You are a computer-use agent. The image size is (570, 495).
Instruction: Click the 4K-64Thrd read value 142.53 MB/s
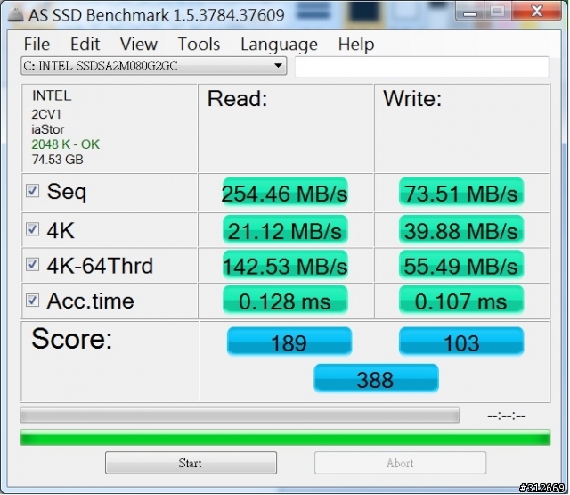285,265
